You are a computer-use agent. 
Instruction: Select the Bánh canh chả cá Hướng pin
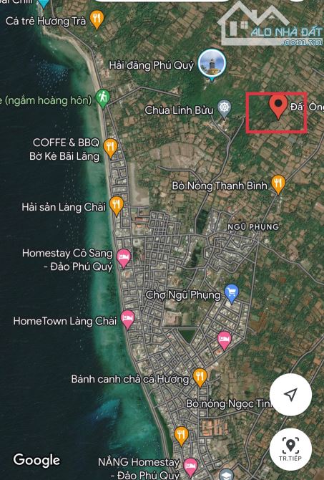point(200,378)
